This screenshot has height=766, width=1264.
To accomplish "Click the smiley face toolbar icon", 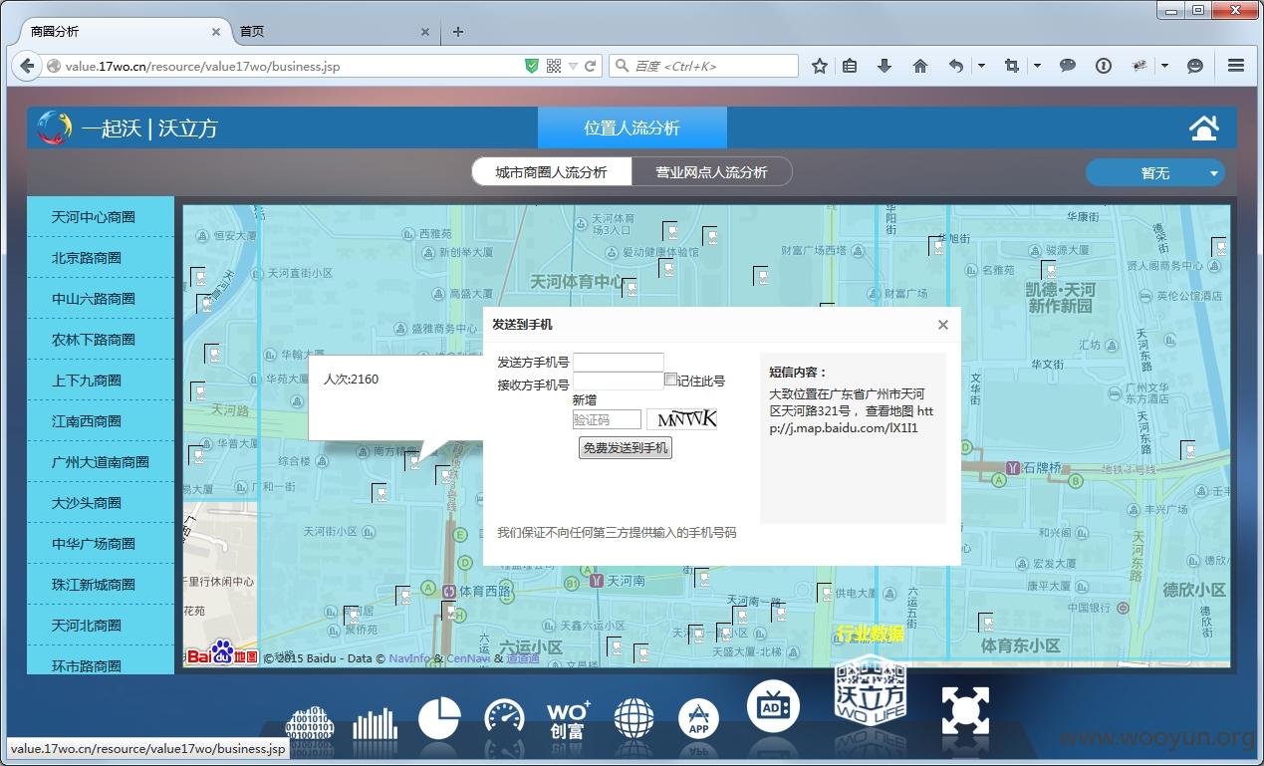I will (x=1195, y=66).
